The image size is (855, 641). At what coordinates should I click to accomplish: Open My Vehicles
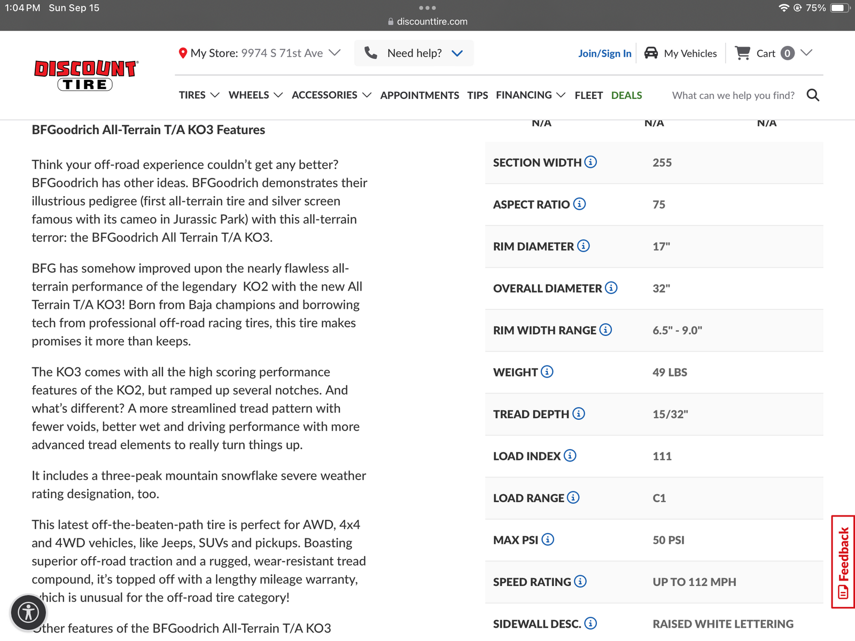click(x=680, y=53)
